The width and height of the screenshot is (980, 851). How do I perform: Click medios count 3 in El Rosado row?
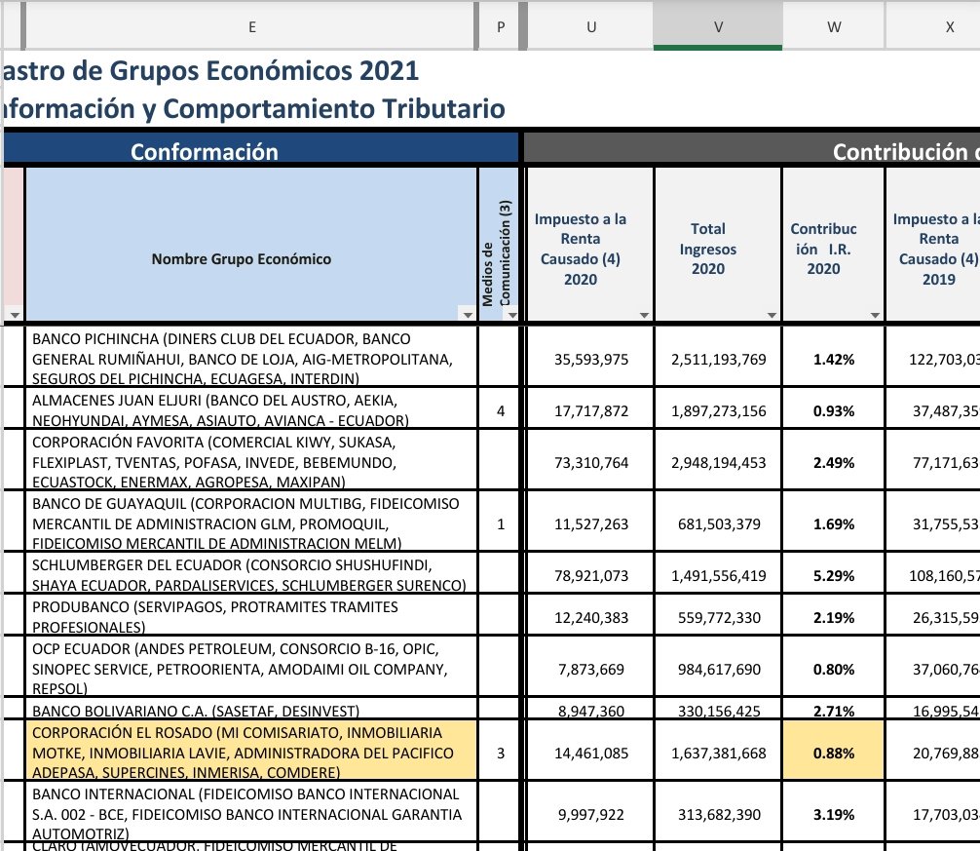[500, 753]
